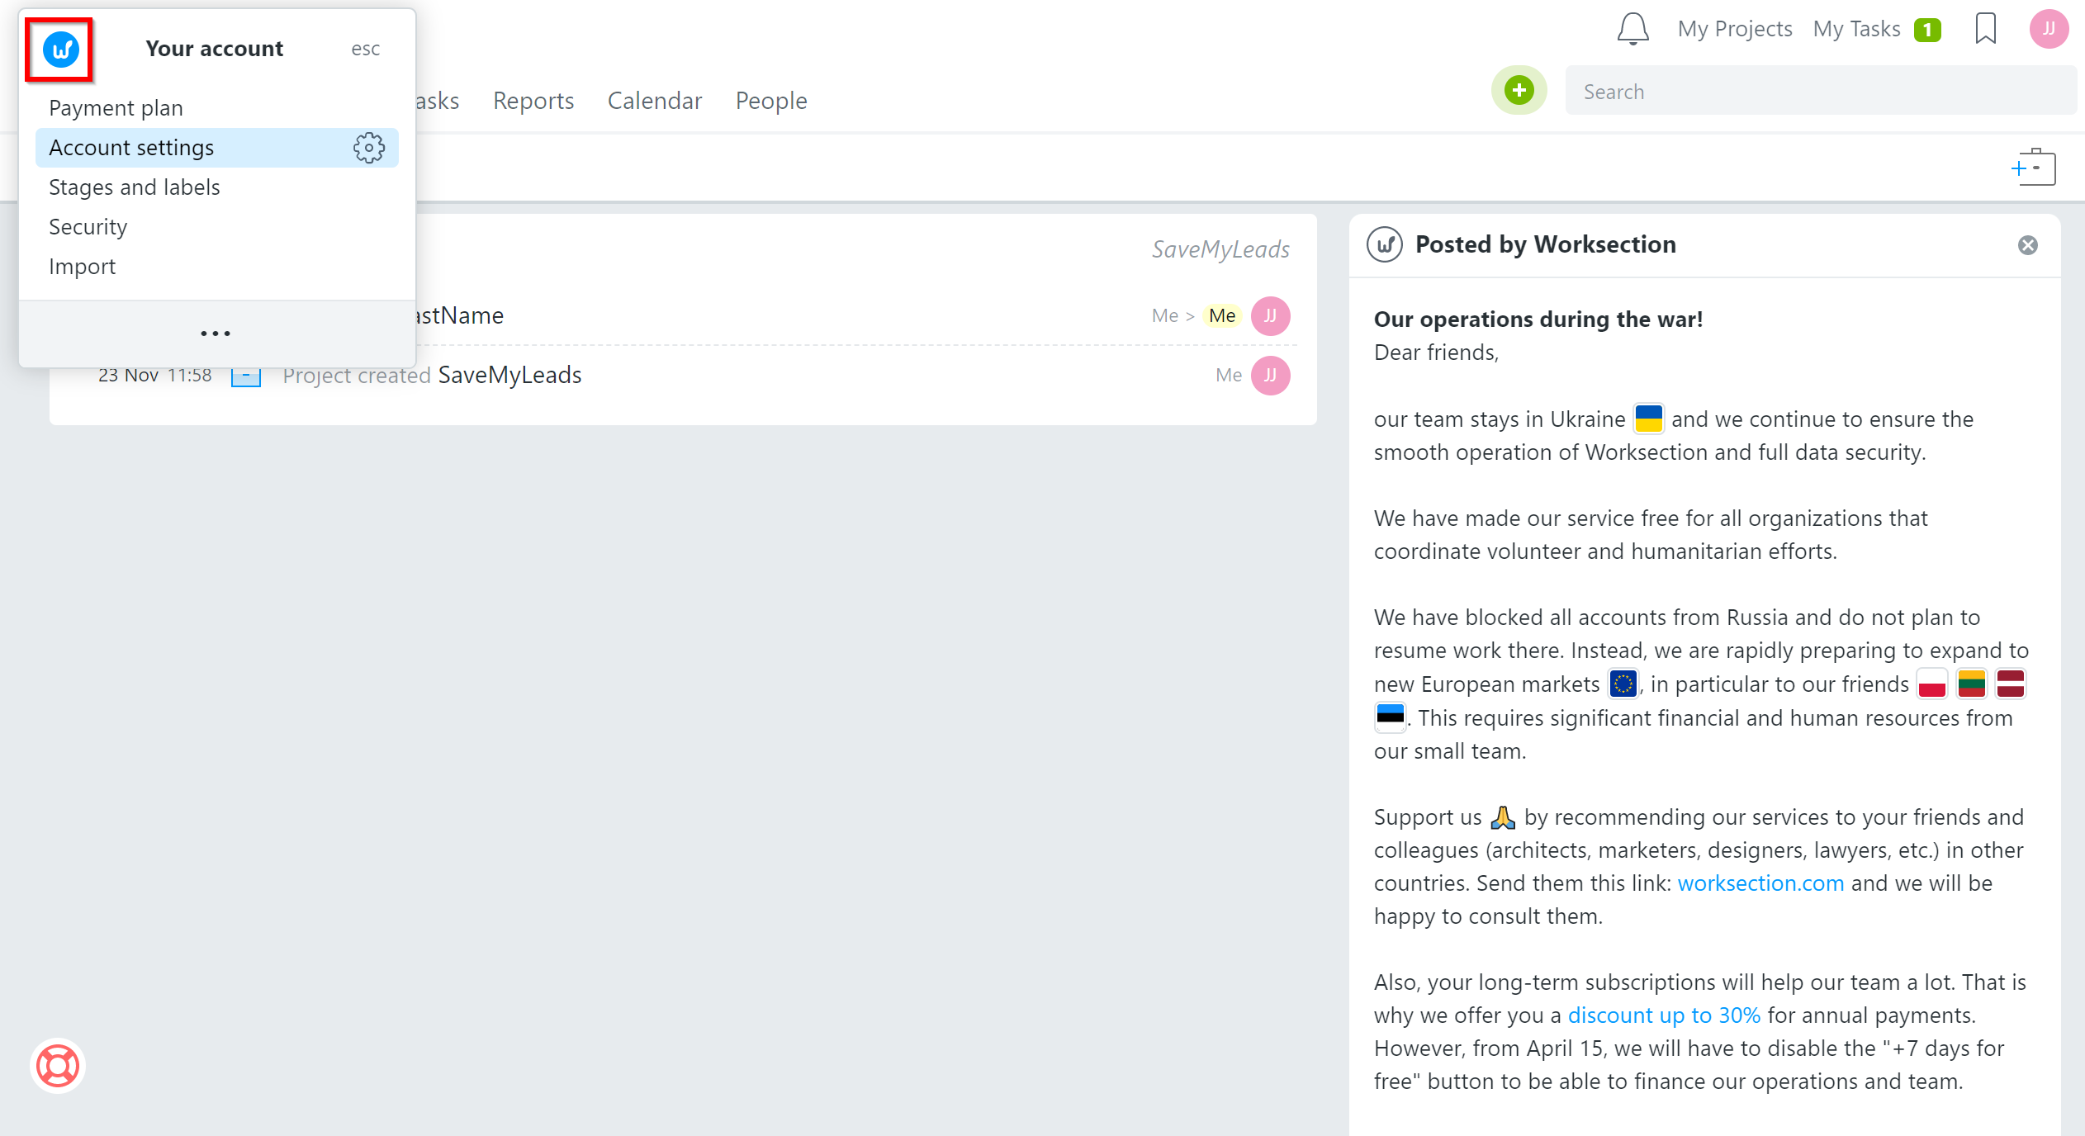2085x1136 pixels.
Task: Click the Worksection logo in account menu
Action: 60,50
